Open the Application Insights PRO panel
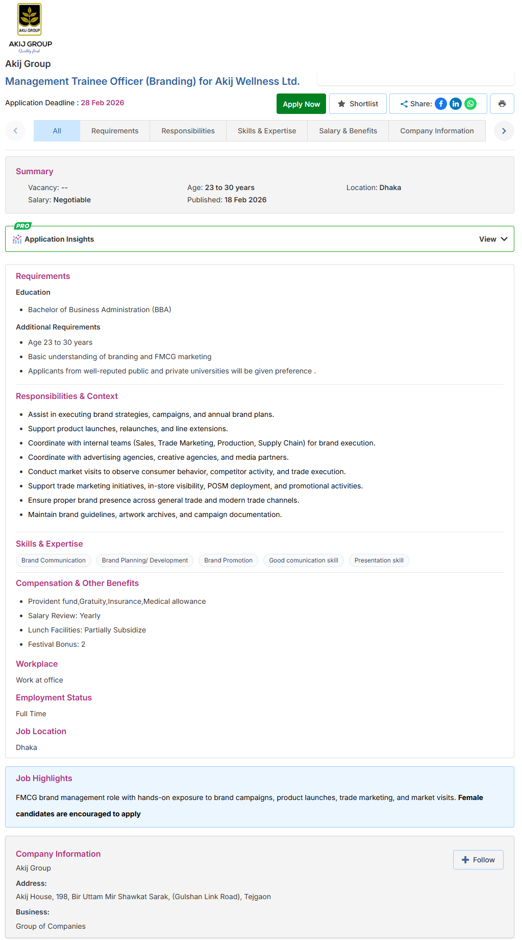The width and height of the screenshot is (522, 940). [59, 239]
